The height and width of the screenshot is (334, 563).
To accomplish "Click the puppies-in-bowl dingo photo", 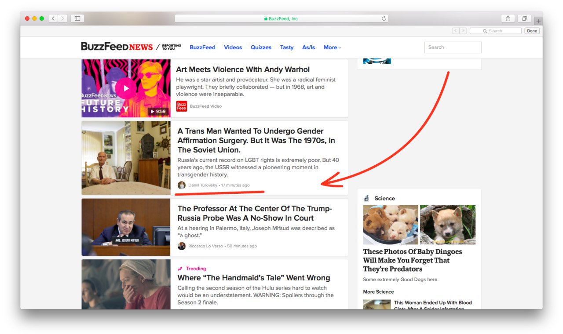I will click(391, 225).
